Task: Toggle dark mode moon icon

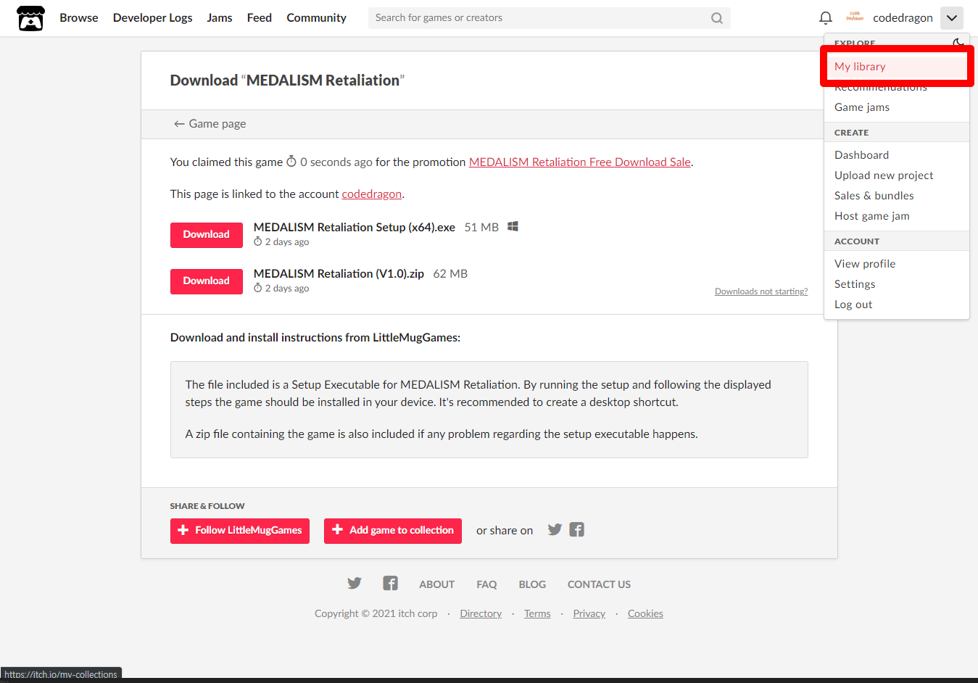Action: pos(958,43)
